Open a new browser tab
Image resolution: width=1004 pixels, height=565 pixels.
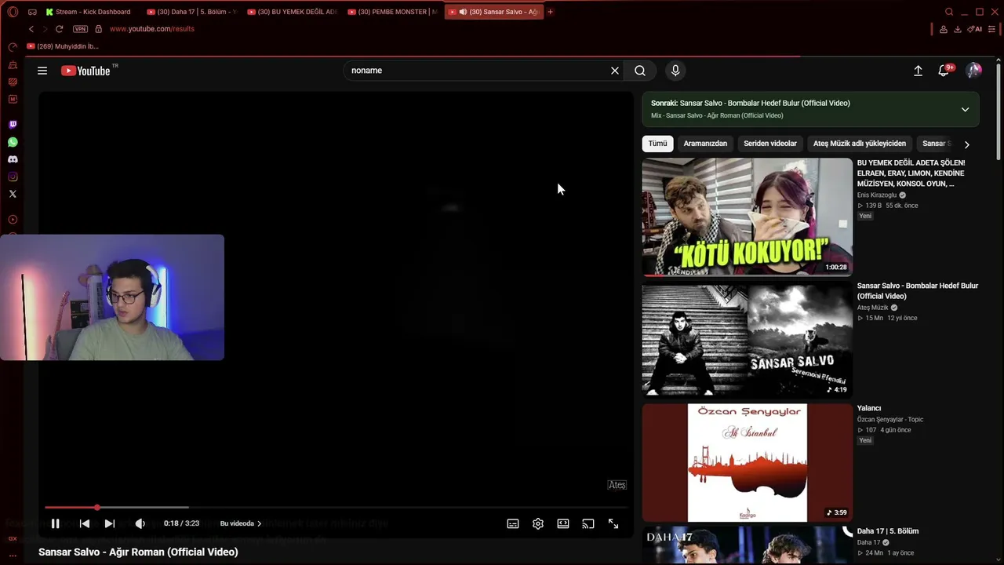pyautogui.click(x=550, y=12)
